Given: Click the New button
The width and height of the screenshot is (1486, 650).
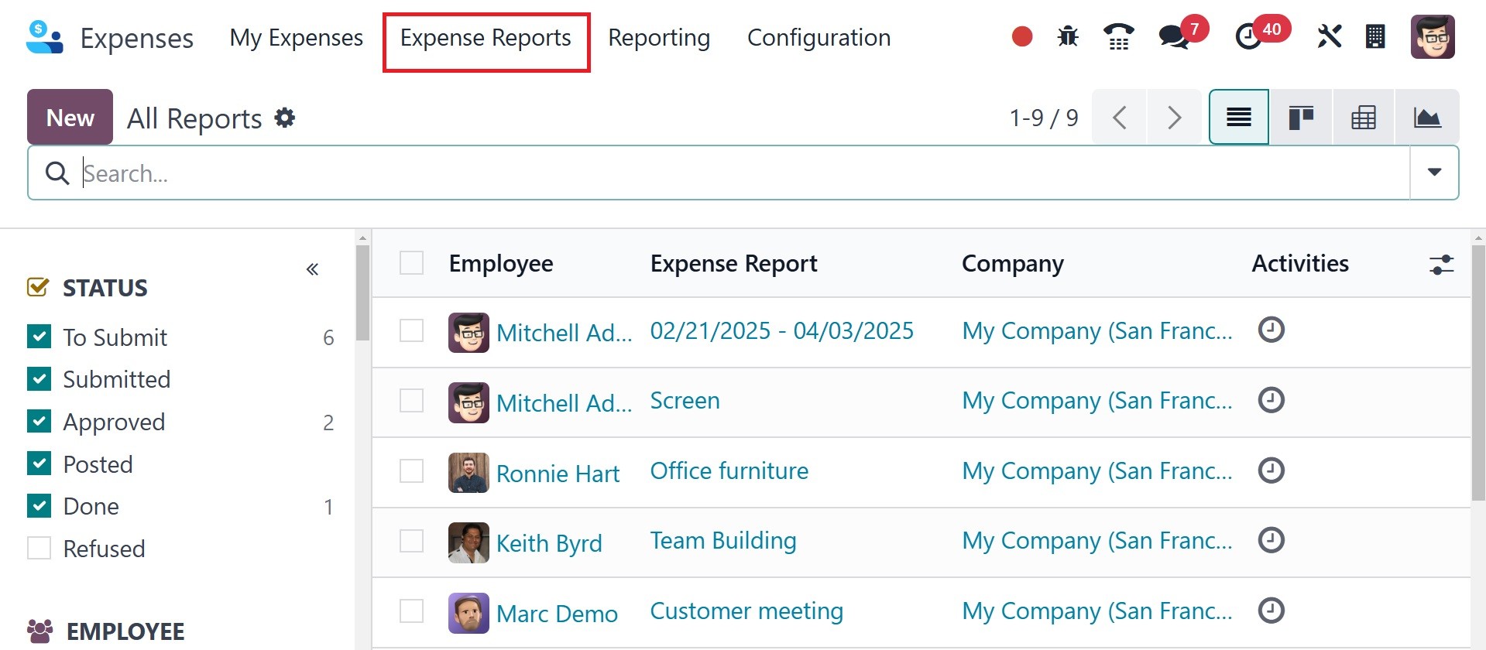Looking at the screenshot, I should click(70, 118).
